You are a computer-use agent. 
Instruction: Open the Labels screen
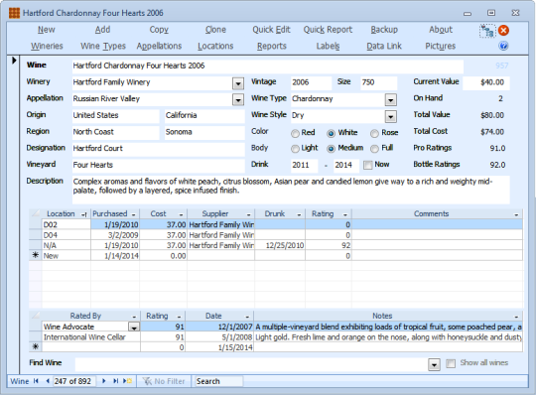point(328,46)
